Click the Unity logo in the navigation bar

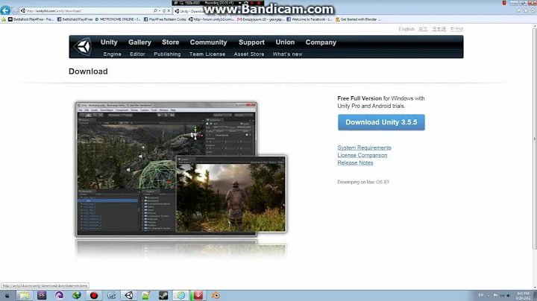[84, 46]
